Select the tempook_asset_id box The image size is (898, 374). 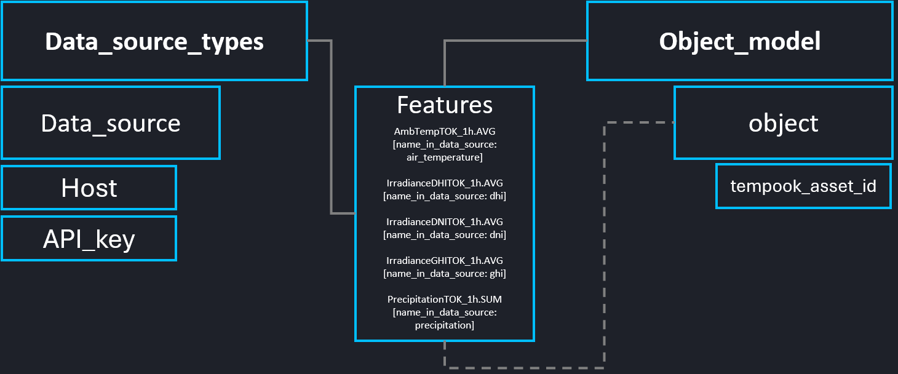click(x=803, y=186)
